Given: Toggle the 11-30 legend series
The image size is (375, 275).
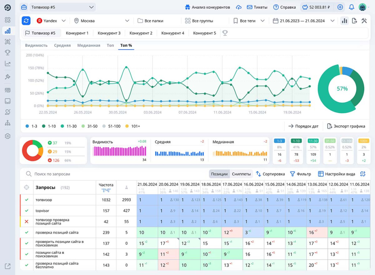Looking at the screenshot, I should (x=68, y=126).
